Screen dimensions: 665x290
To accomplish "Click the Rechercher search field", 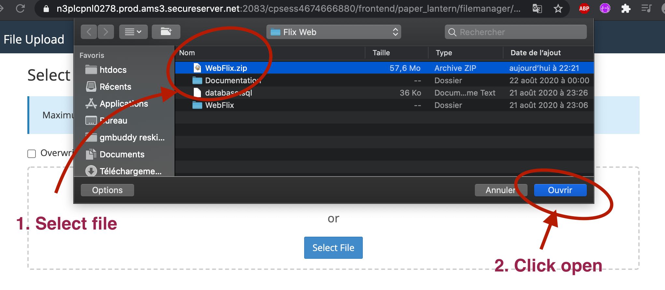I will click(x=516, y=32).
